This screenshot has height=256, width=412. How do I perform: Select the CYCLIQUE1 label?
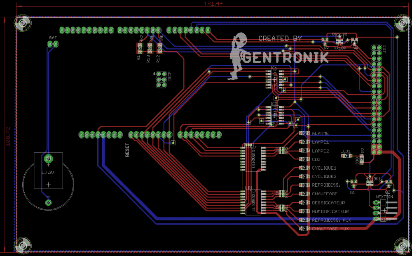pyautogui.click(x=324, y=168)
